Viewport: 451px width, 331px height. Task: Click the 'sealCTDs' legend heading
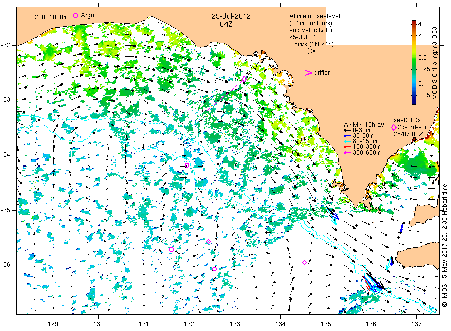407,120
